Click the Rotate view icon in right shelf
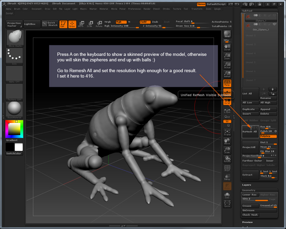 click(227, 159)
